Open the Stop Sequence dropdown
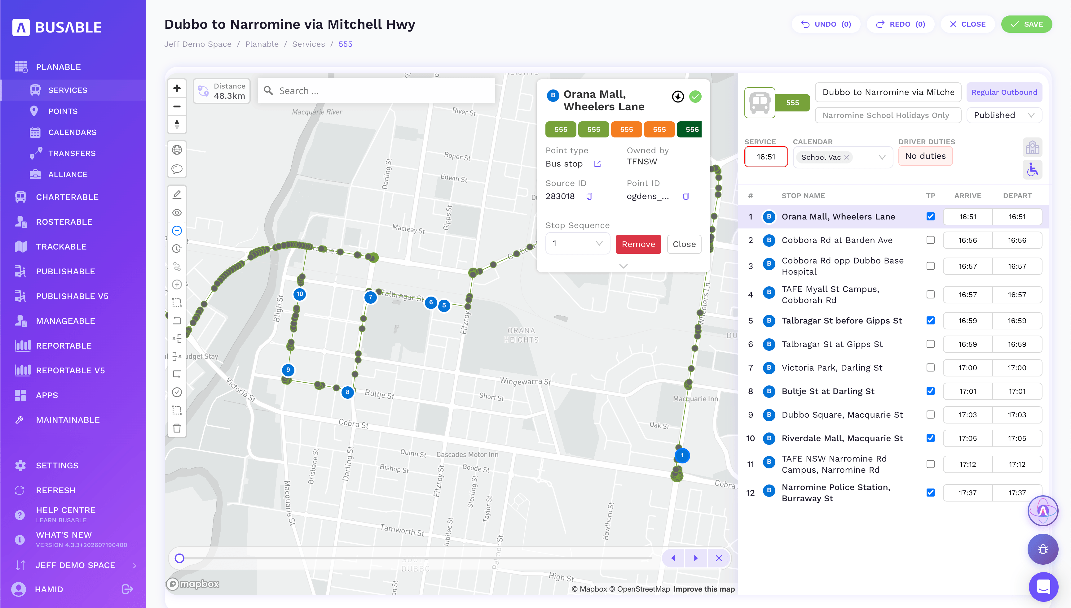1071x608 pixels. pos(577,243)
